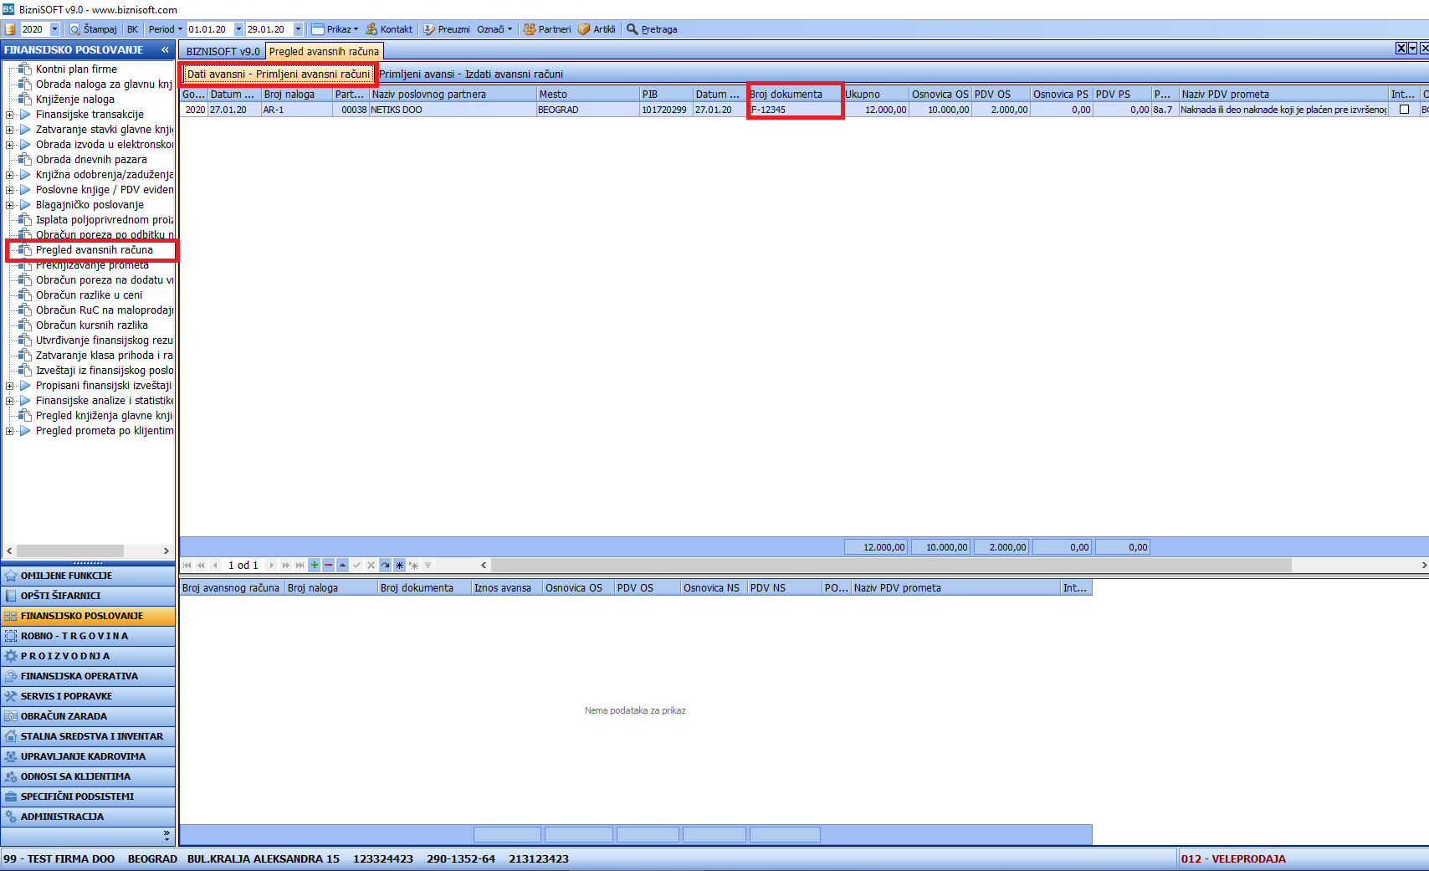Open the ADMINISTRACIJA section

[x=88, y=817]
